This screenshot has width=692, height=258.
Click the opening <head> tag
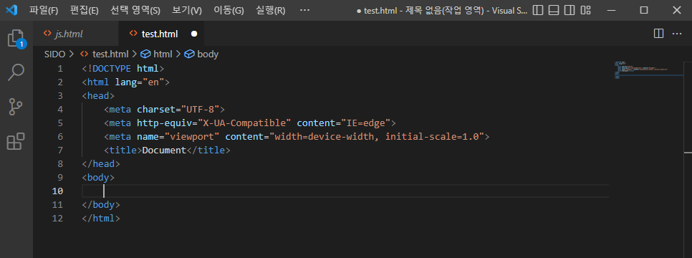point(98,96)
